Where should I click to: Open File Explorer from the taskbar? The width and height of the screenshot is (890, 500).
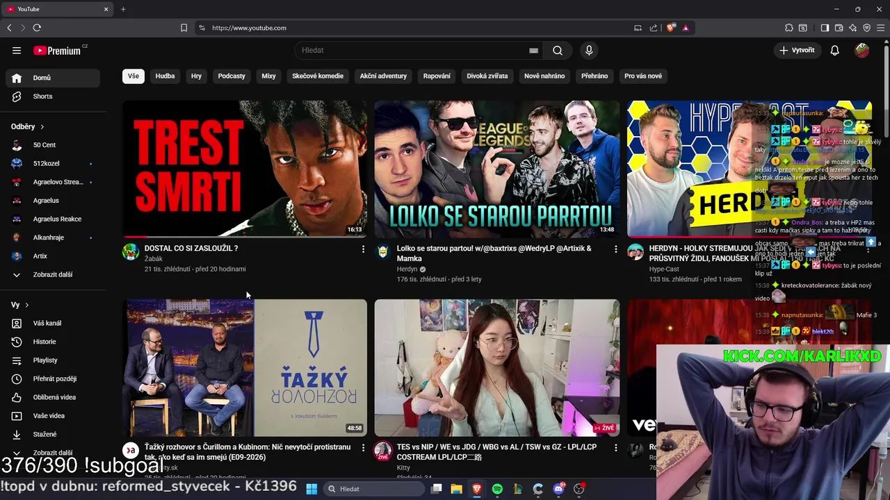click(457, 489)
